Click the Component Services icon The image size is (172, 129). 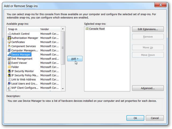click(x=9, y=46)
